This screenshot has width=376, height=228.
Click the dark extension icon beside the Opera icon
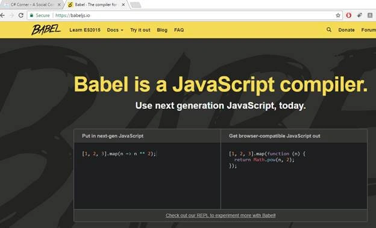click(360, 15)
